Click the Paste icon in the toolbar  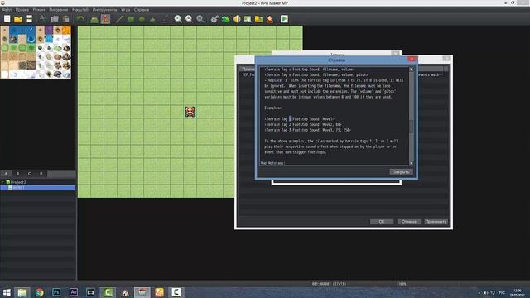[66, 19]
